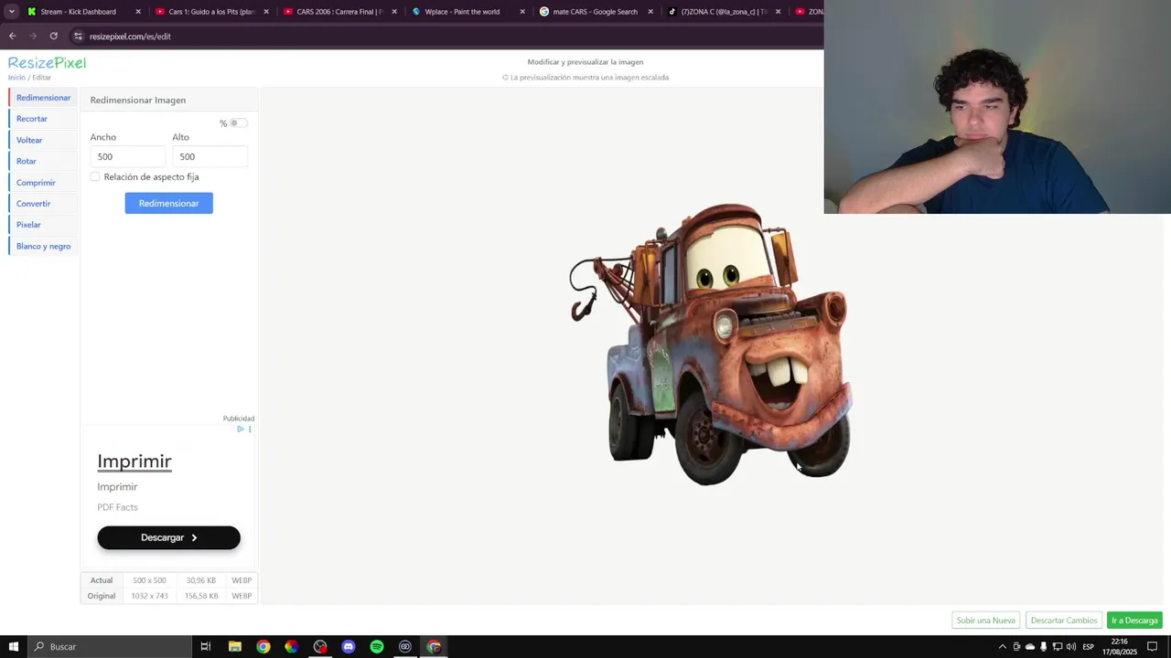The width and height of the screenshot is (1171, 658).
Task: Toggle the percent units switch
Action: coord(238,122)
